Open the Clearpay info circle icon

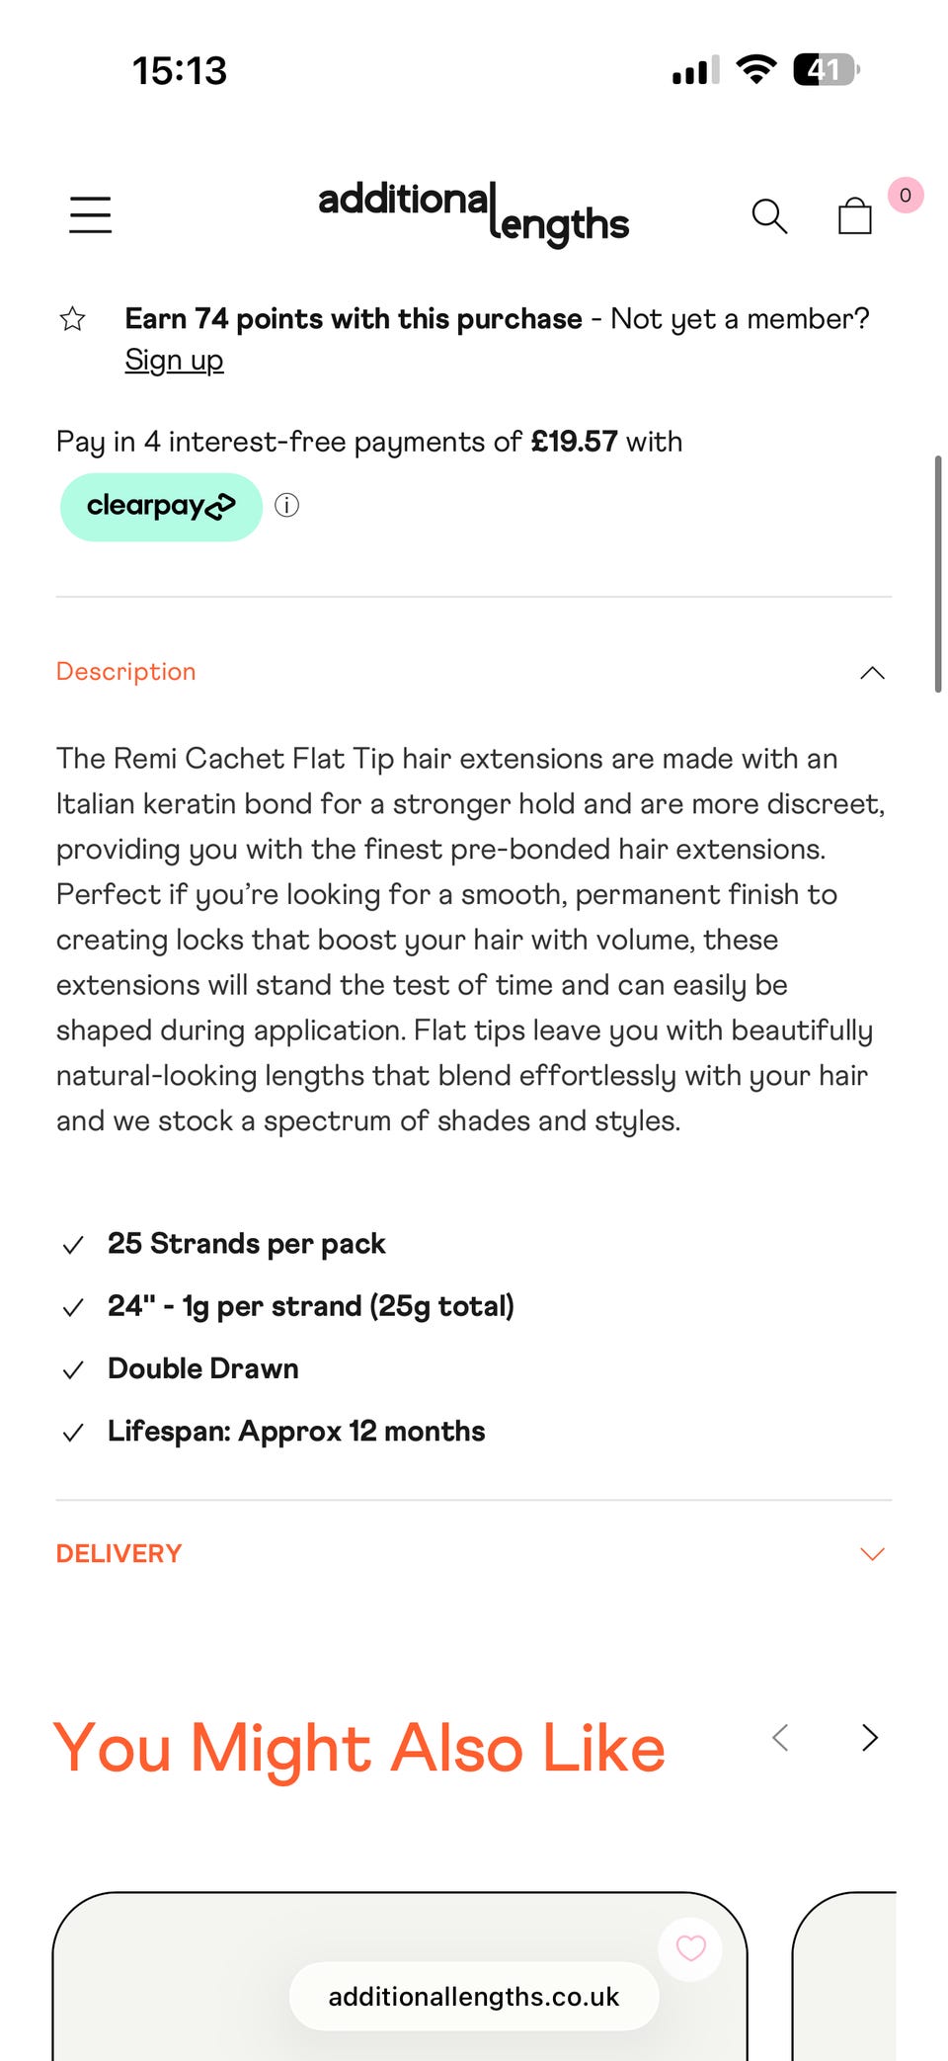pyautogui.click(x=286, y=506)
